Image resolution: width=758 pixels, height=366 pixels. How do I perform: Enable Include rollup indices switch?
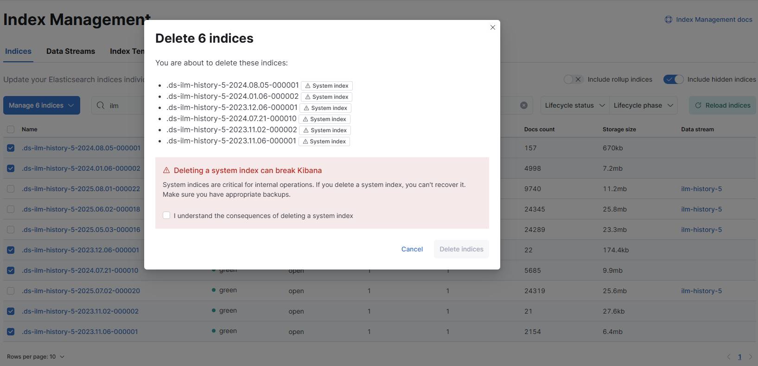(573, 79)
